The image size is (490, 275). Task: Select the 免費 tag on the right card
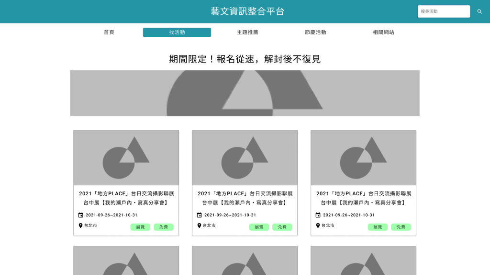[x=401, y=227]
